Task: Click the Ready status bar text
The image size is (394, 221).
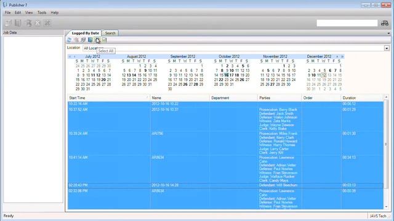Action: [9, 215]
